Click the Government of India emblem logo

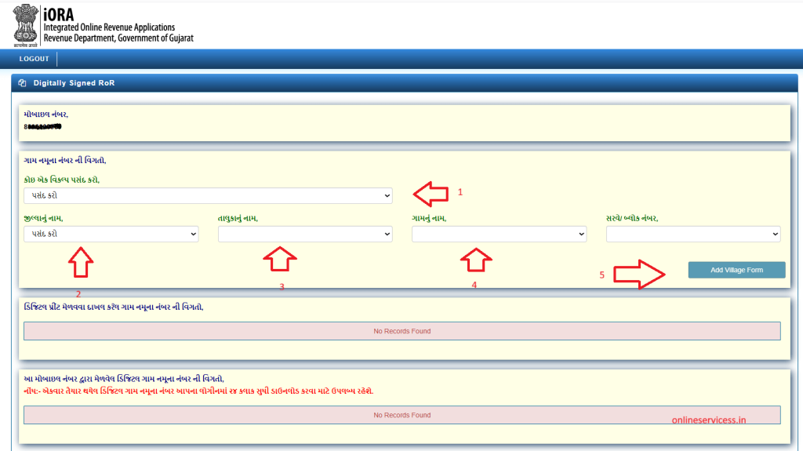click(x=26, y=24)
